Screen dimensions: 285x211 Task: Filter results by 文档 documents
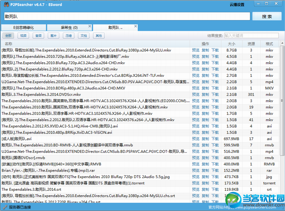click(83, 36)
